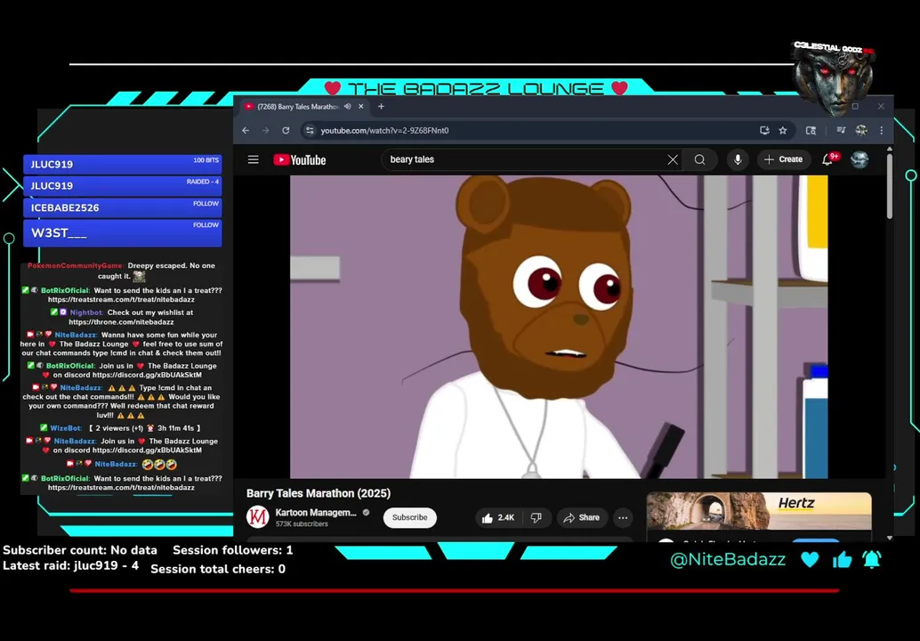Click the @NiteBadazz handle text
920x641 pixels.
point(728,559)
